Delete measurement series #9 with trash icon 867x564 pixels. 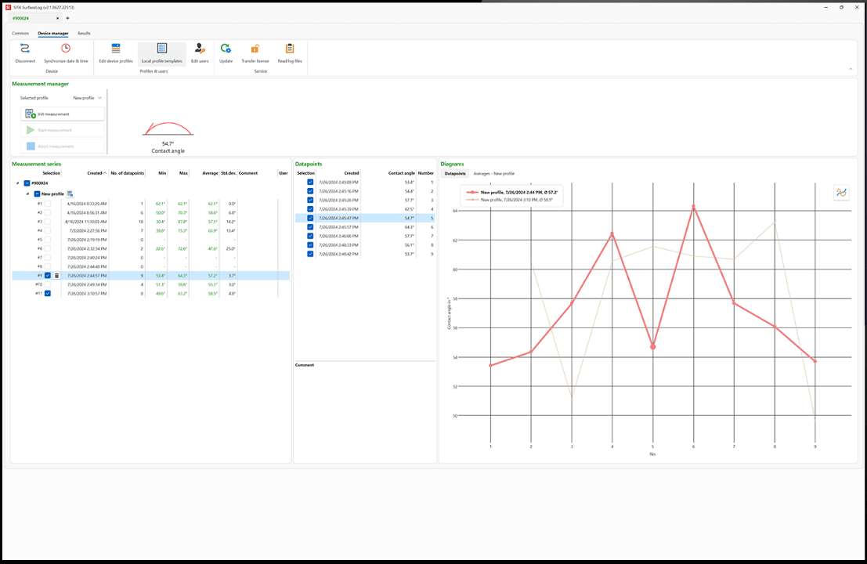[56, 276]
